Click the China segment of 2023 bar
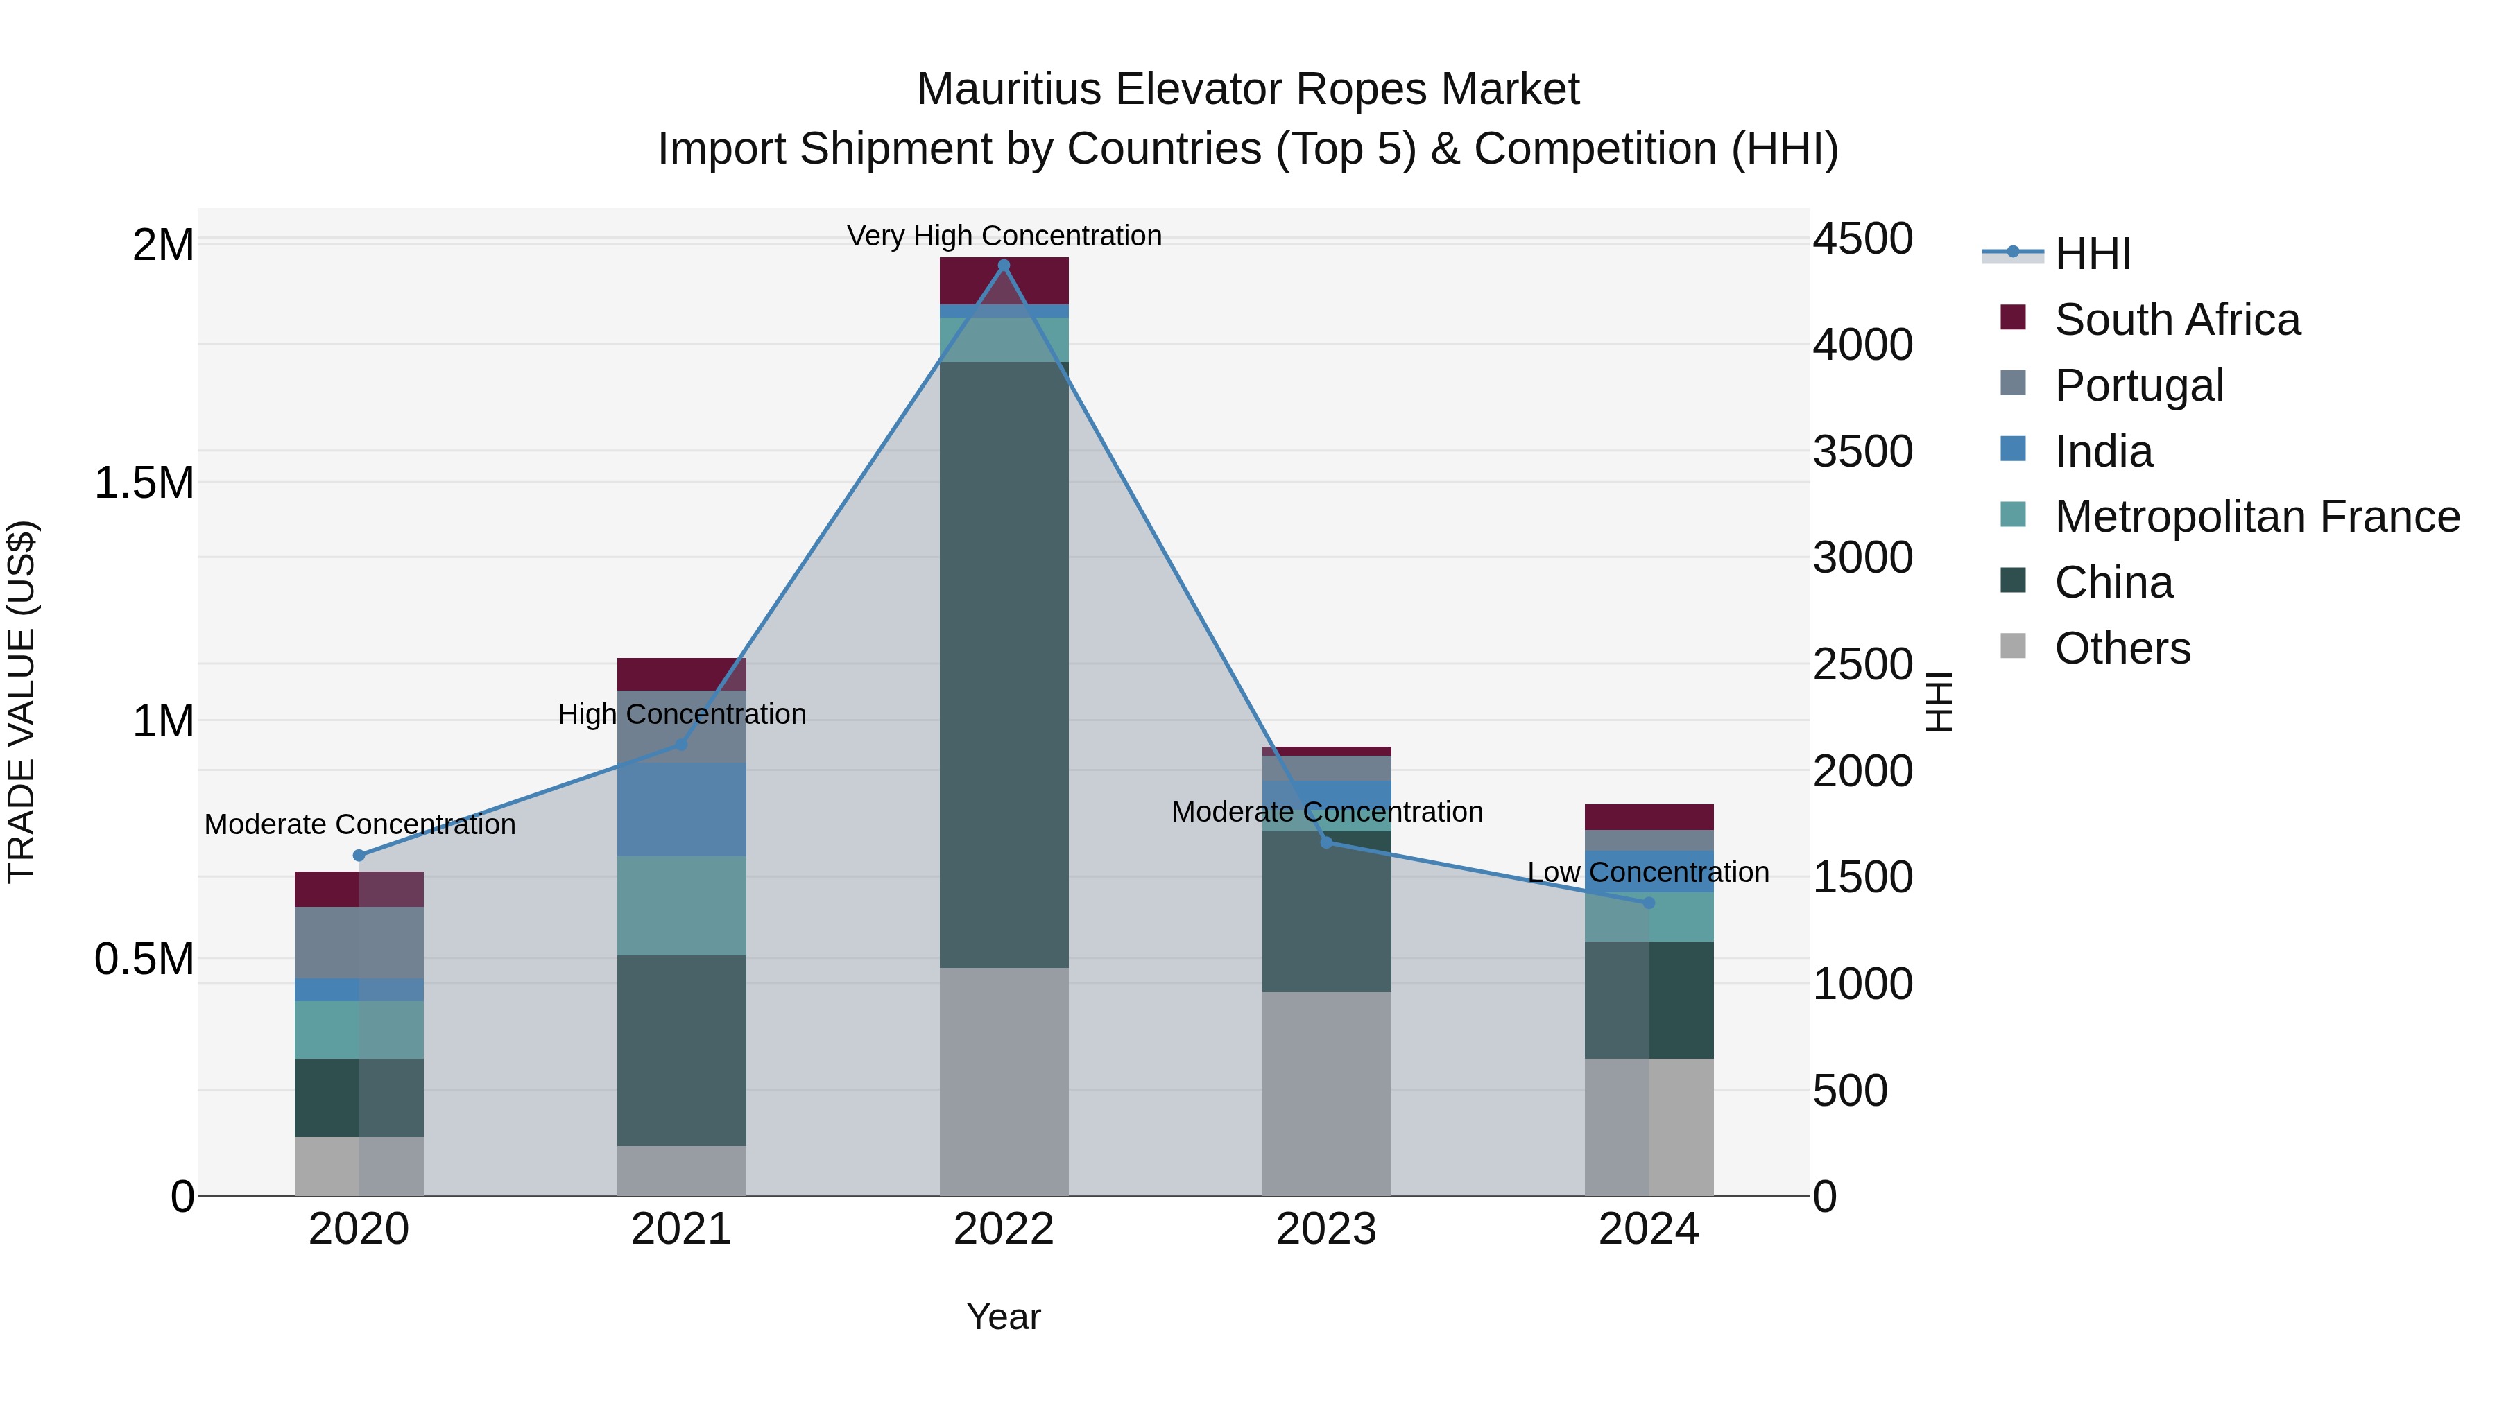This screenshot has width=2497, height=1404. coord(1326,912)
